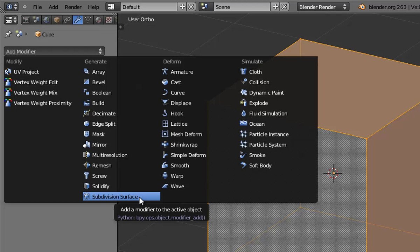Add a Mirror modifier
Viewport: 420px width, 252px height.
pyautogui.click(x=95, y=145)
